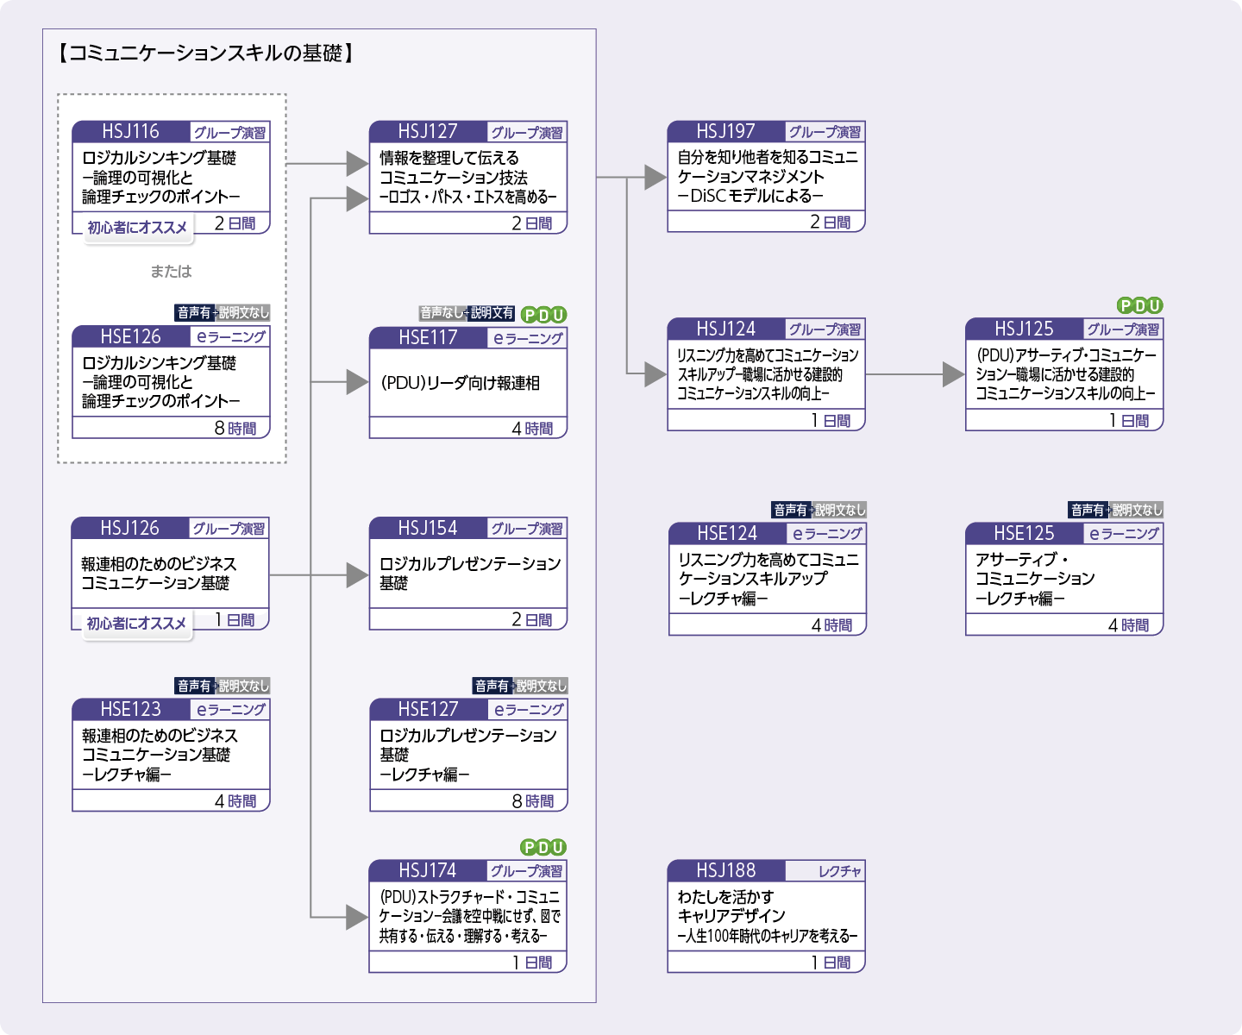Click the 音声なし label above HSE117

pyautogui.click(x=442, y=313)
